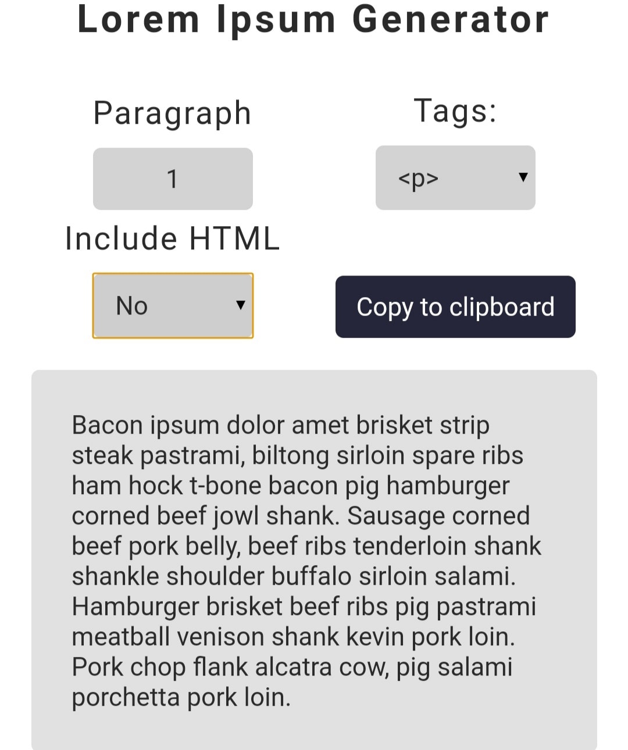Click the word "Bacon" starting the generated text

click(x=108, y=426)
